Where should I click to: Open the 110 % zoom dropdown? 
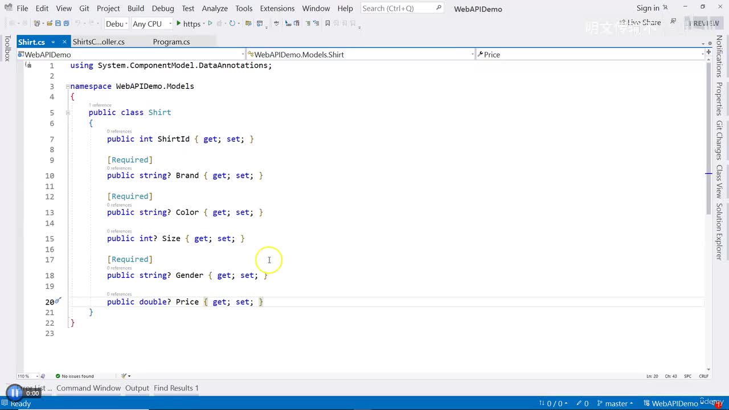click(27, 376)
